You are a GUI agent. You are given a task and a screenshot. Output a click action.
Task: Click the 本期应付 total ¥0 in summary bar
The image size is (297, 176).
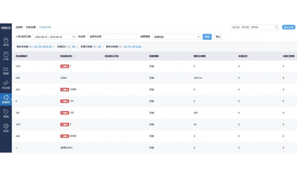pyautogui.click(x=74, y=47)
